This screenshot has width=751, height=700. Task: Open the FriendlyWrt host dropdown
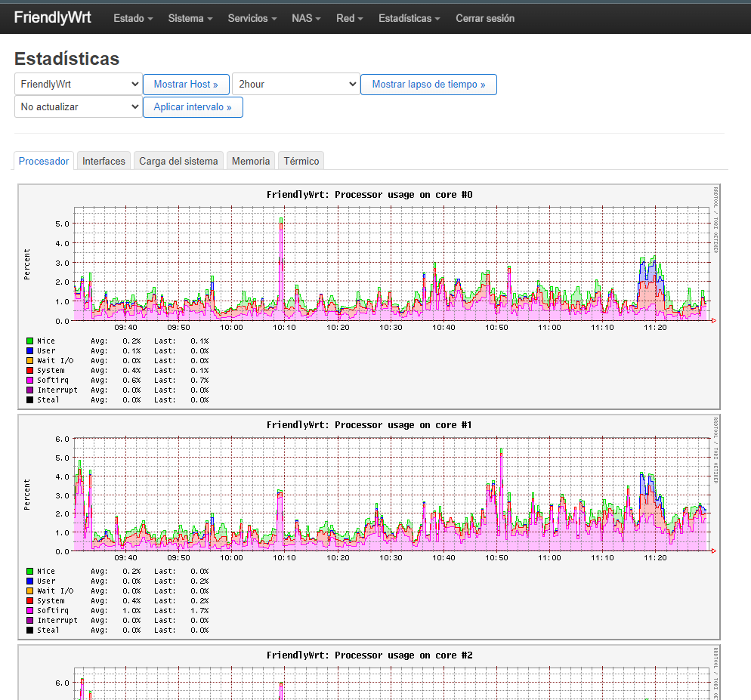(x=78, y=85)
